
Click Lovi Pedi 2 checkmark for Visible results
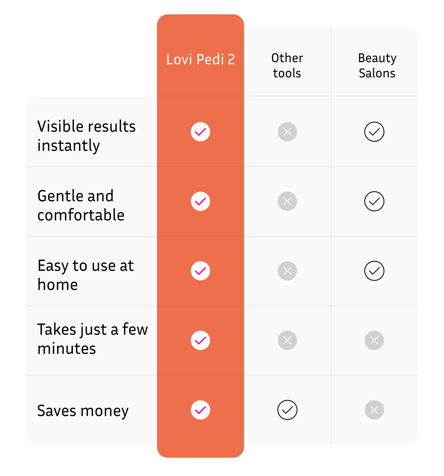200,132
